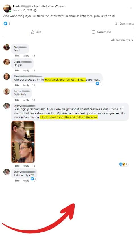The image size is (139, 242).
Task: Open Darren's profile avatar
Action: point(7,91)
